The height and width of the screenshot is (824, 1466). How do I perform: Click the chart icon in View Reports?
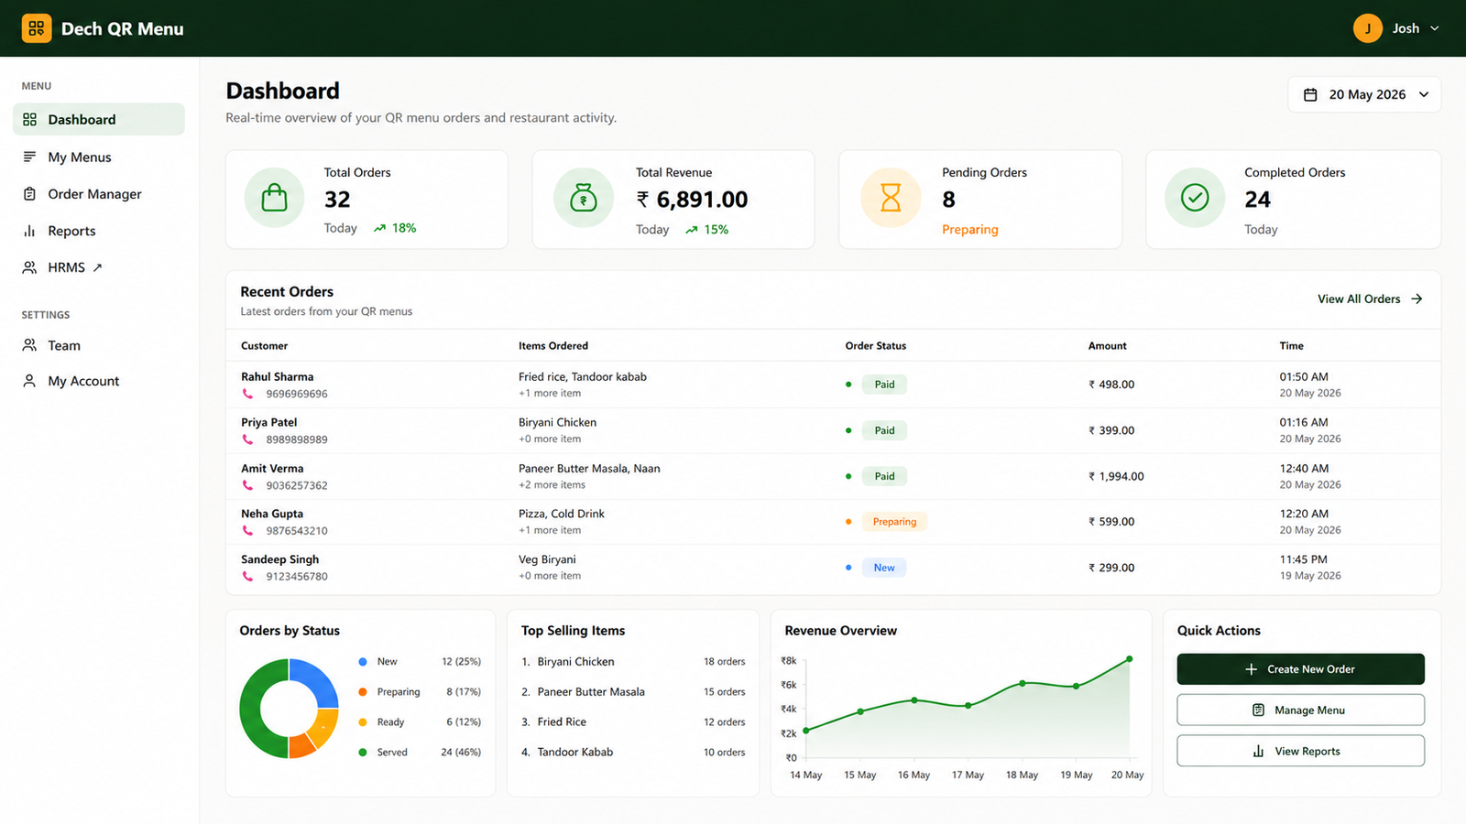coord(1258,751)
